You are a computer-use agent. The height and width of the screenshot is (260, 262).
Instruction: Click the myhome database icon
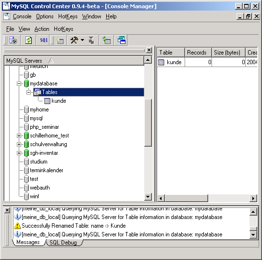(26, 109)
